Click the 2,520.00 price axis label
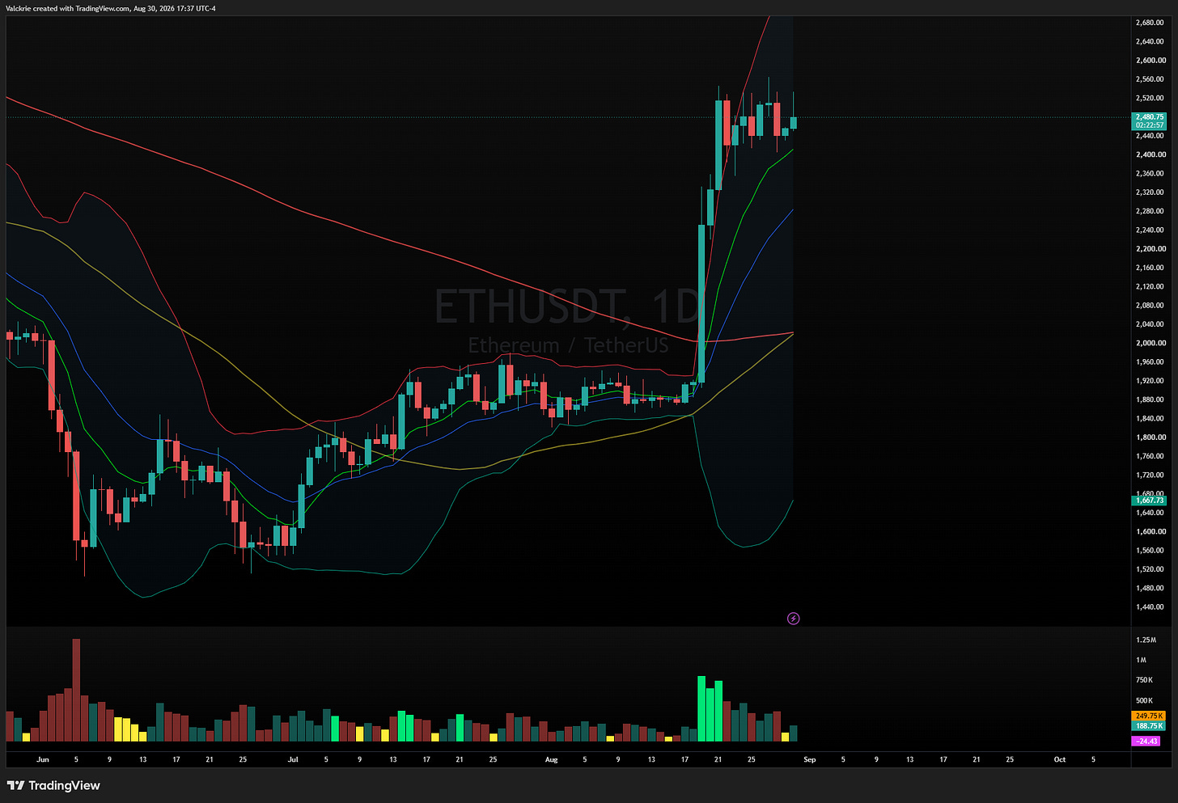 point(1150,98)
